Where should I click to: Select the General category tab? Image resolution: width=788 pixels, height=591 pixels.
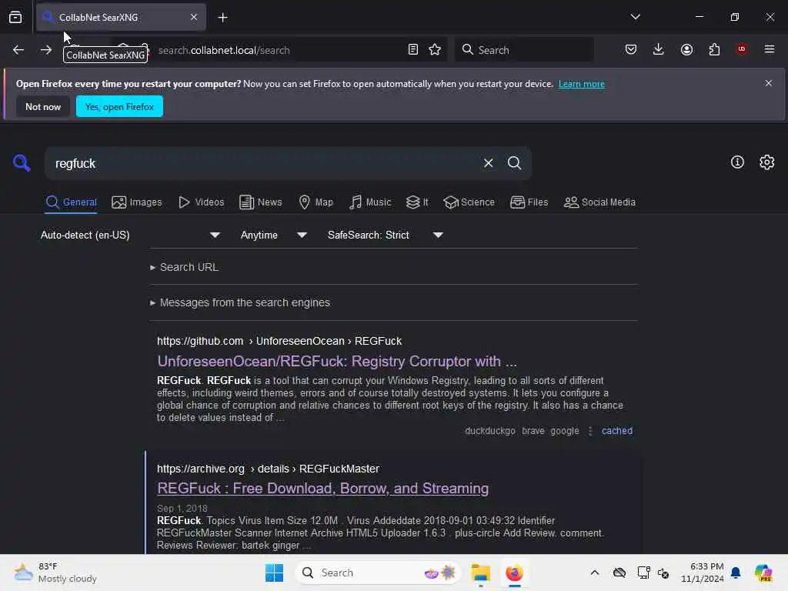click(71, 202)
